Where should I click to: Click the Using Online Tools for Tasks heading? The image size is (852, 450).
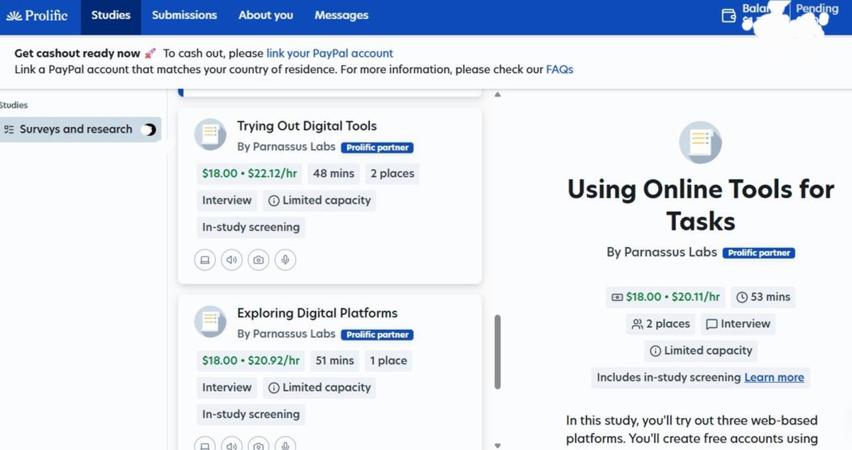click(701, 205)
